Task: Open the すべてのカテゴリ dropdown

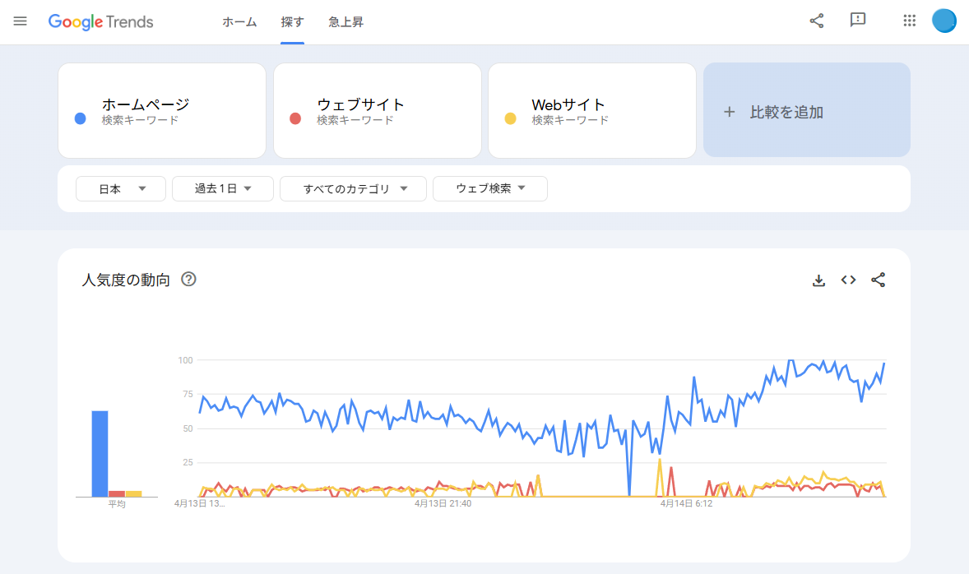Action: tap(353, 188)
